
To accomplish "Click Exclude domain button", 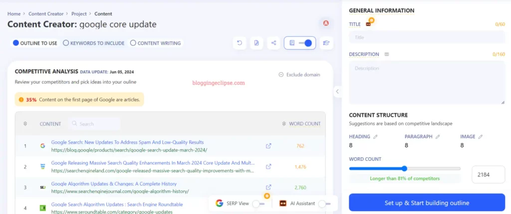I will [299, 75].
